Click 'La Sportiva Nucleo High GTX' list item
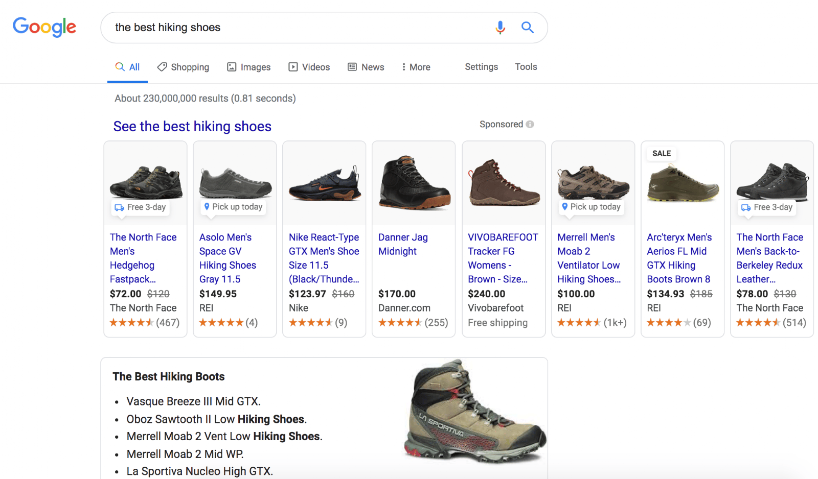This screenshot has height=479, width=818. [200, 471]
